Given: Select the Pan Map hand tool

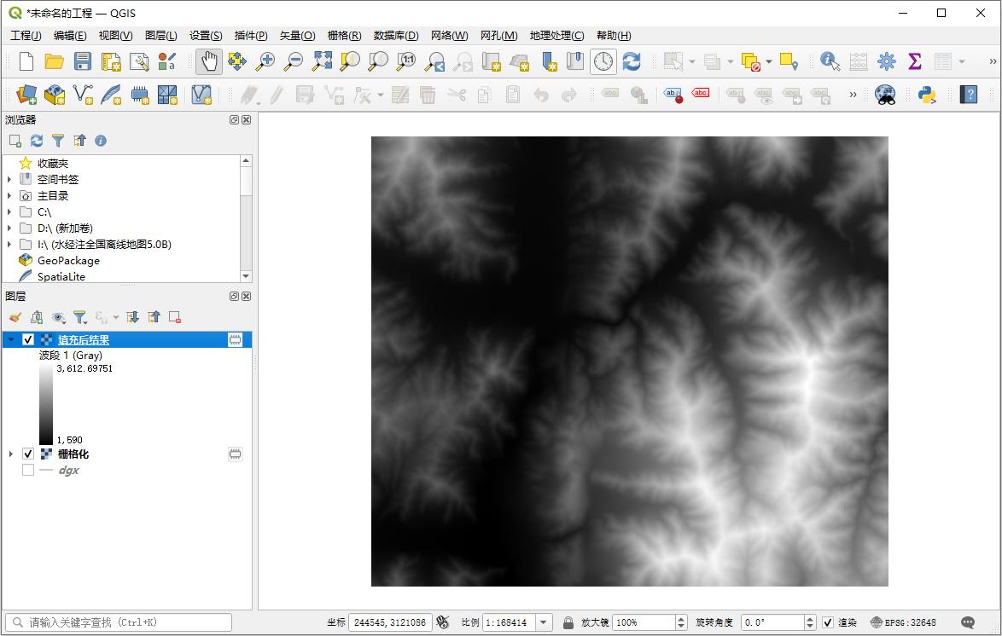Looking at the screenshot, I should [209, 61].
